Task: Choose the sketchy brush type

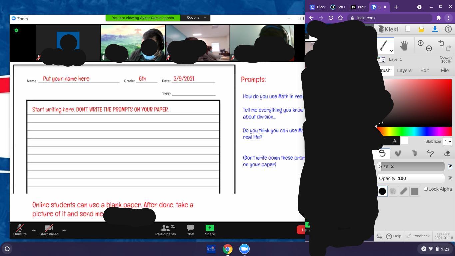Action: coord(414,153)
